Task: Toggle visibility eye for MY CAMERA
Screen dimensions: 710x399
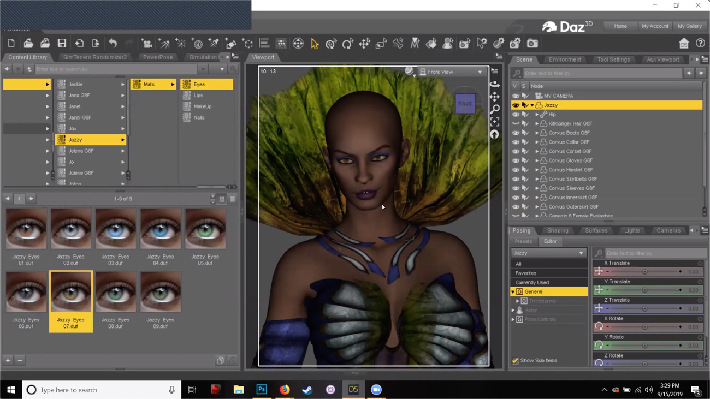Action: point(516,96)
